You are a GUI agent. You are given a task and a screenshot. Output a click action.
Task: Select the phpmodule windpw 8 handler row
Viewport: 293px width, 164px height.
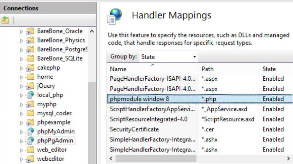pyautogui.click(x=200, y=99)
